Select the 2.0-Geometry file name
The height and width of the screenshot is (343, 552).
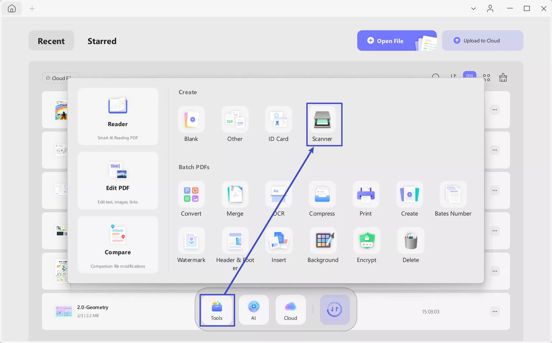coord(93,307)
